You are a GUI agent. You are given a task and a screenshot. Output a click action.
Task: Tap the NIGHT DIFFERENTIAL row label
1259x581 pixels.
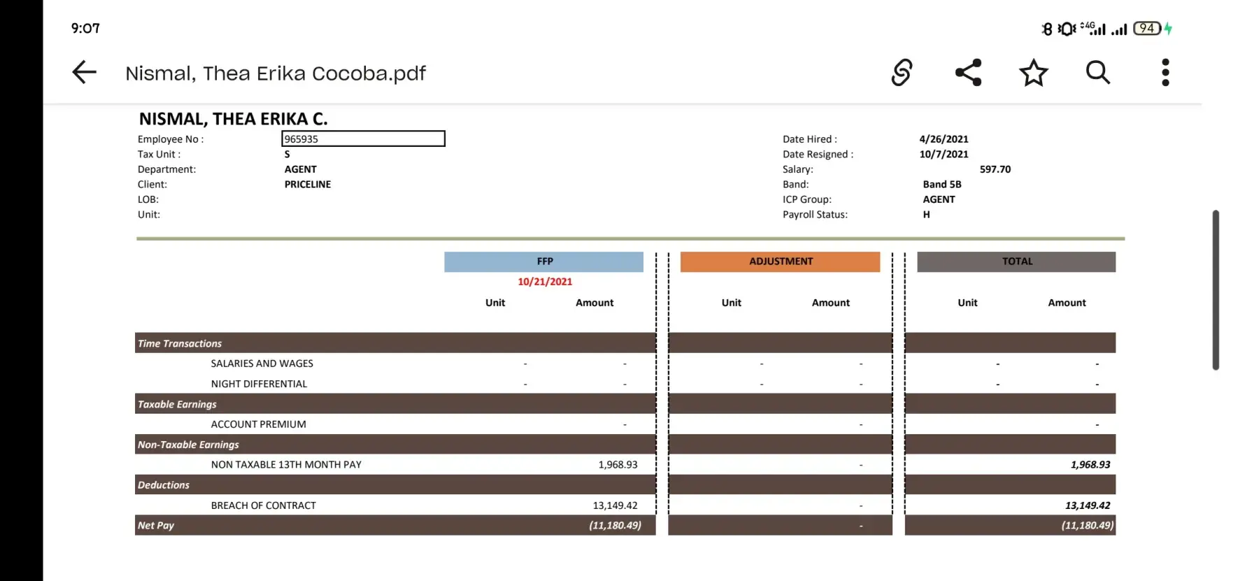pos(259,384)
